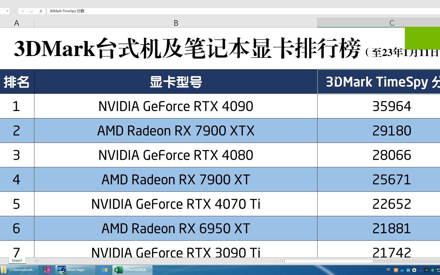Open the Name Box dropdown arrow
The width and height of the screenshot is (440, 275).
7,11
